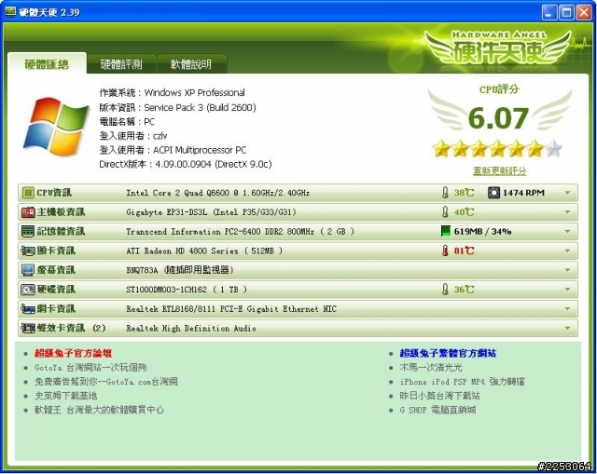The height and width of the screenshot is (474, 597).
Task: Click the monitor icon in 螢幕資訊 row
Action: [x=28, y=270]
